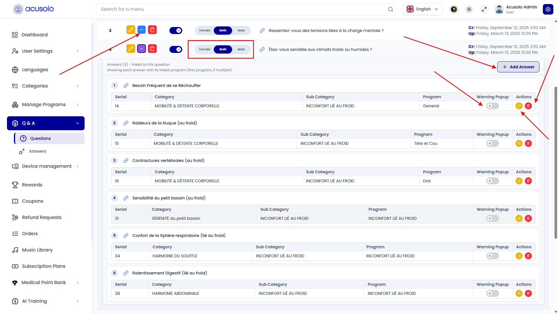Click the round flag icon in the header

pos(454,9)
